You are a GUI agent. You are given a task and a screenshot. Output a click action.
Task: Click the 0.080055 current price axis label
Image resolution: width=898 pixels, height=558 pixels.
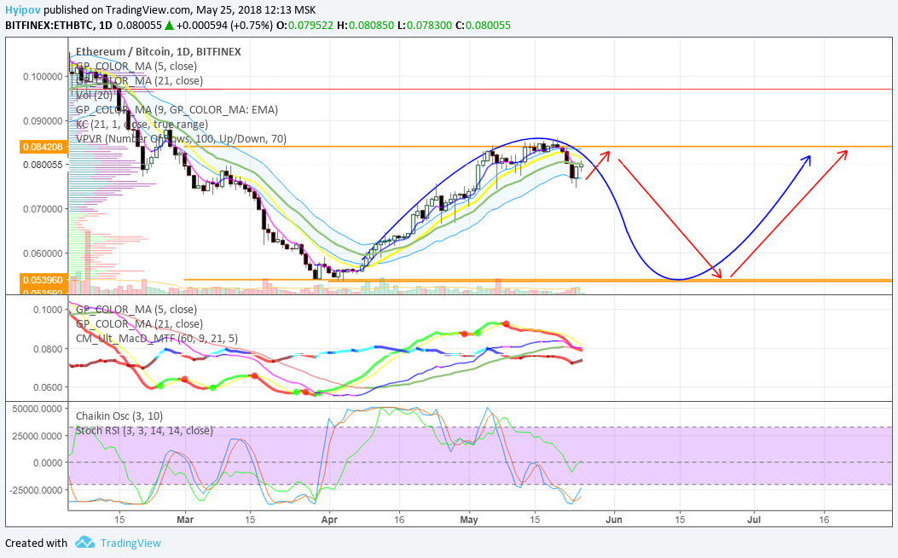pyautogui.click(x=43, y=165)
